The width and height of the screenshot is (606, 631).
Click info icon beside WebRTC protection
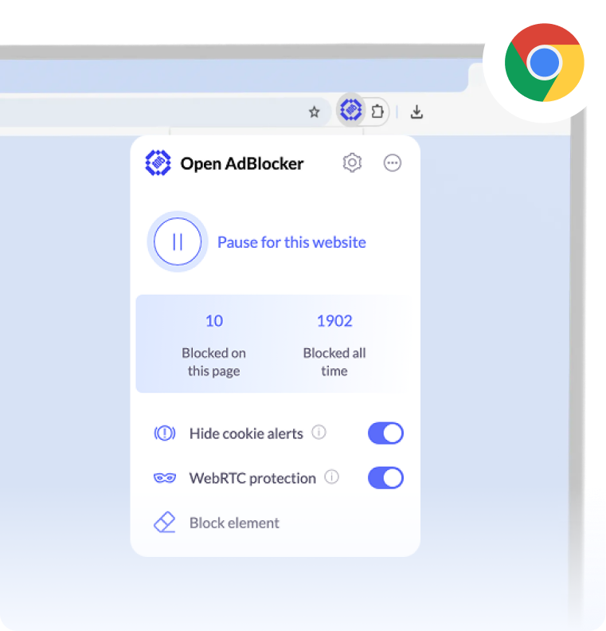coord(332,477)
